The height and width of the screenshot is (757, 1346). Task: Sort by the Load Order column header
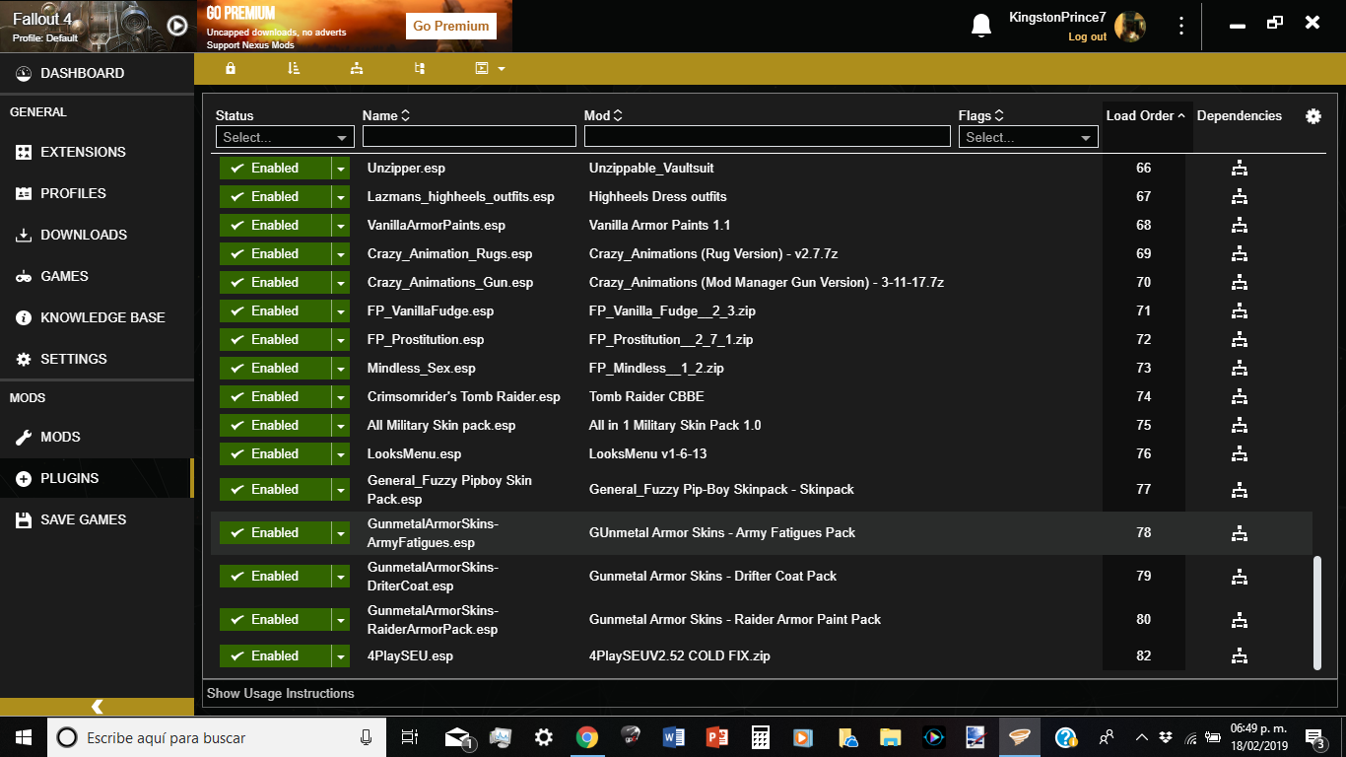1146,115
